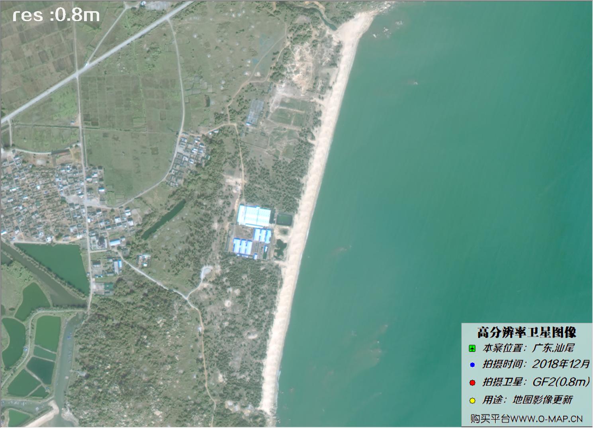Click the res :0.8m resolution label
This screenshot has width=593, height=428.
click(56, 15)
